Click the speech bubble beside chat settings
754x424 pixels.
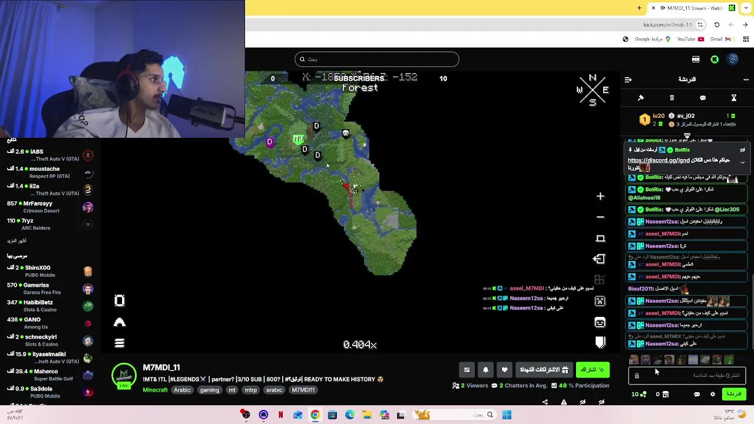[697, 395]
